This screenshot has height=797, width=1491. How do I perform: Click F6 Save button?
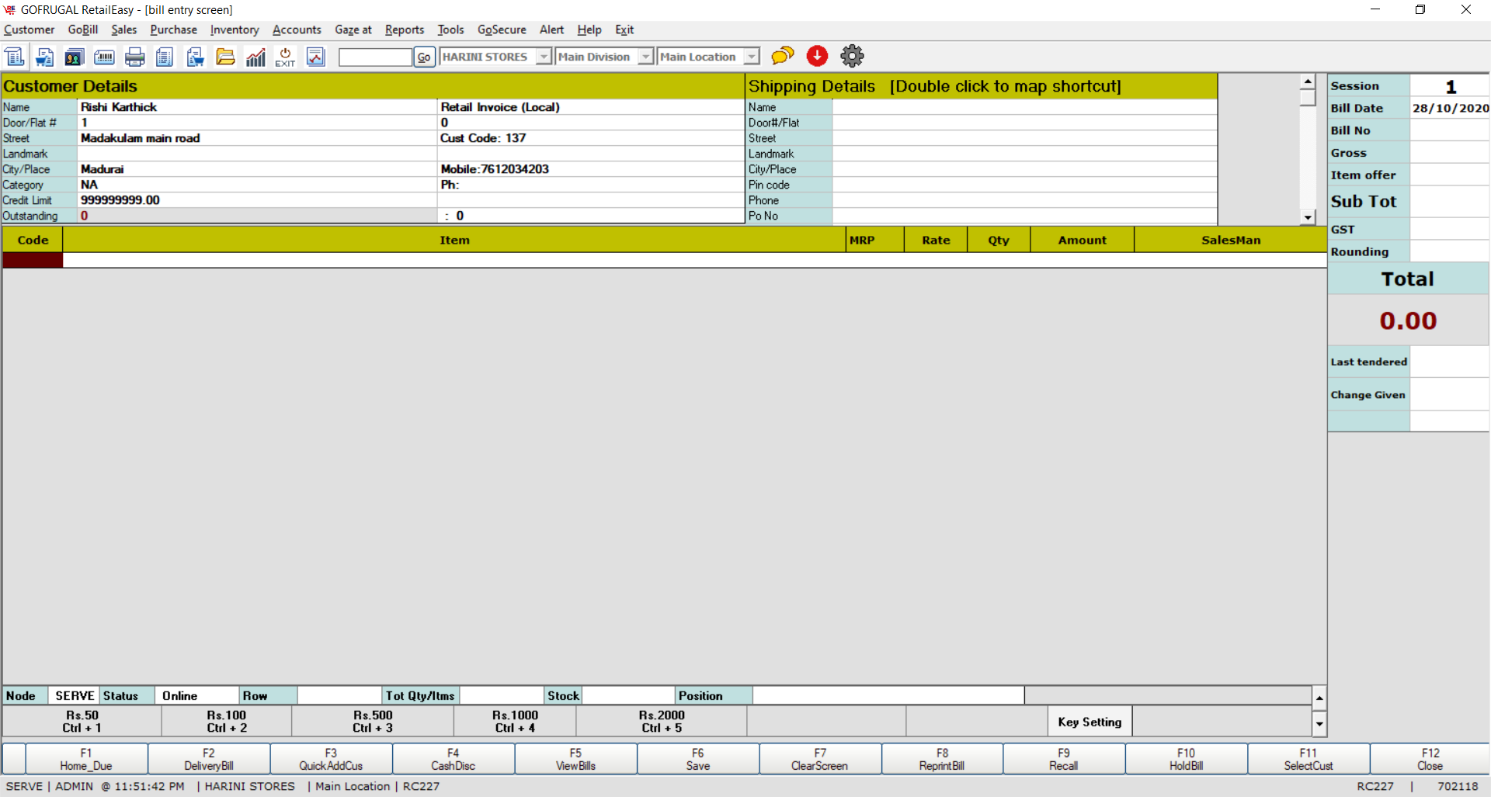[x=698, y=759]
